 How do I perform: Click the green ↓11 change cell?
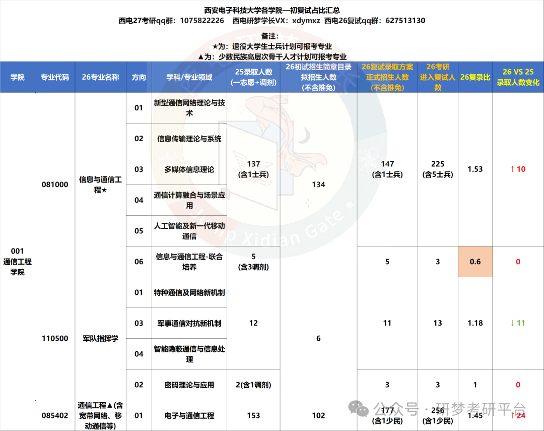click(x=518, y=323)
